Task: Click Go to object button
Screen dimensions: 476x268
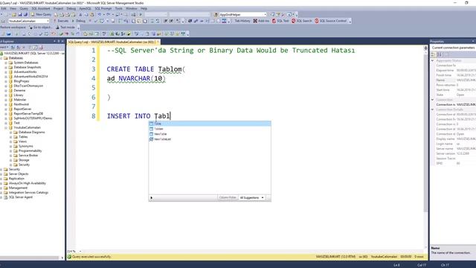Action: (40, 28)
